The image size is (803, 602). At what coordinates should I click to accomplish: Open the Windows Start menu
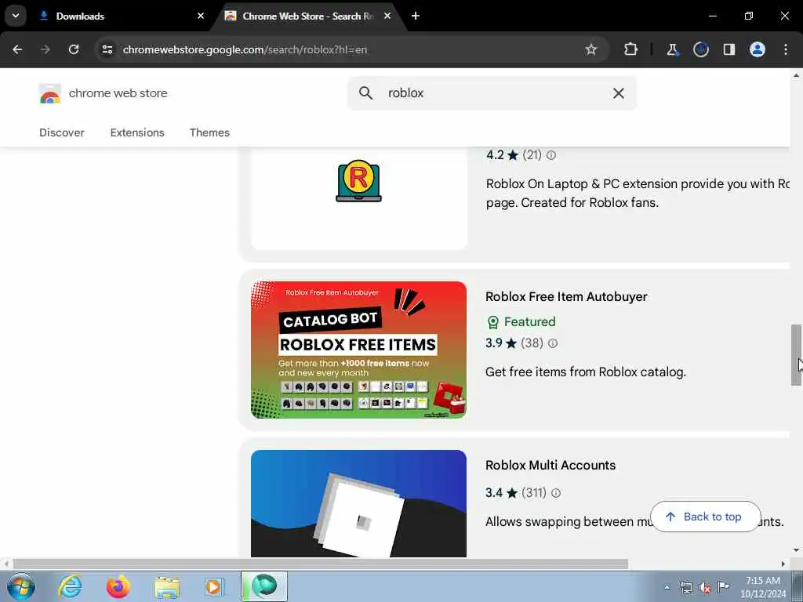tap(21, 586)
